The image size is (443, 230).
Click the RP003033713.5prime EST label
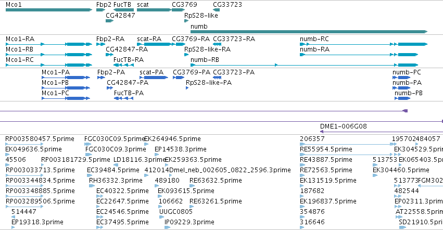[40, 170]
